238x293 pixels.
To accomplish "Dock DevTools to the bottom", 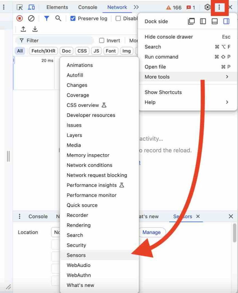I will click(x=215, y=21).
